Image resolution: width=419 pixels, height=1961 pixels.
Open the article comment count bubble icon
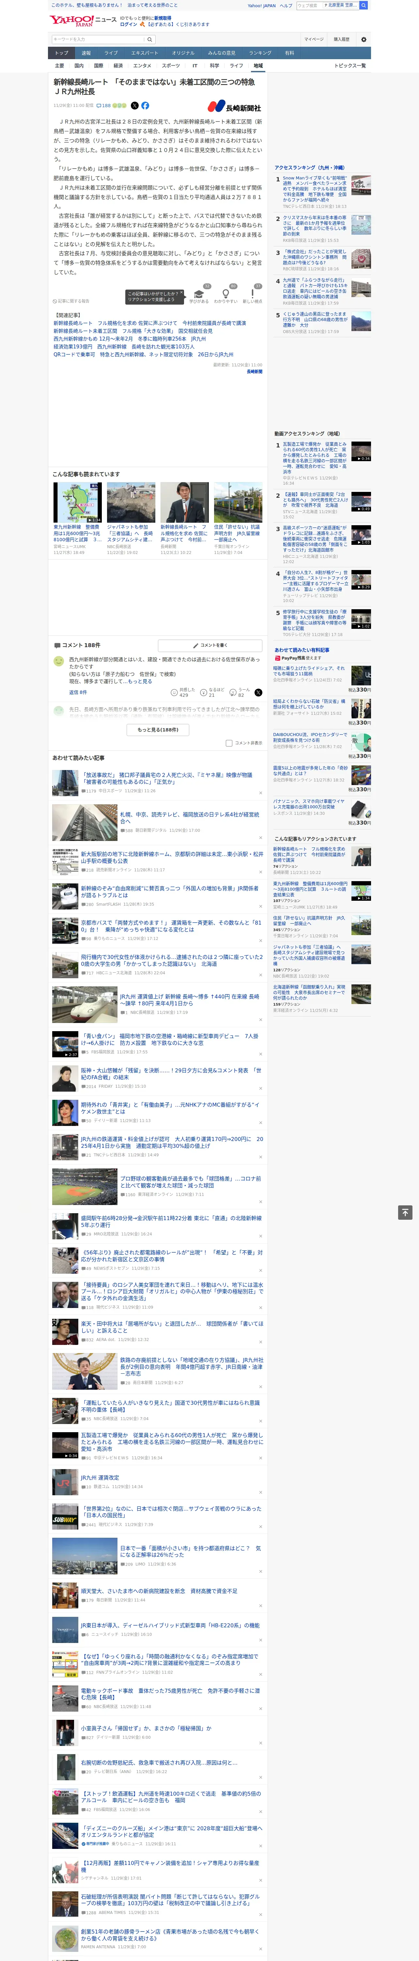(x=100, y=106)
